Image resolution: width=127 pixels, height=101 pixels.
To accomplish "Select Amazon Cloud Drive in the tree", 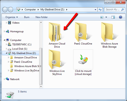I will click(x=26, y=58).
